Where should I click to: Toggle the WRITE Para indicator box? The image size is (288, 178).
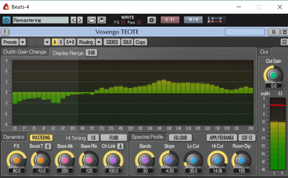tap(139, 22)
